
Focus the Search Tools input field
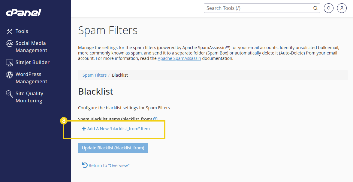(258, 8)
